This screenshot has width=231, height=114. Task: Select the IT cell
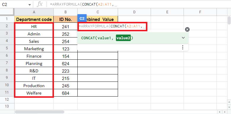coord(34,78)
